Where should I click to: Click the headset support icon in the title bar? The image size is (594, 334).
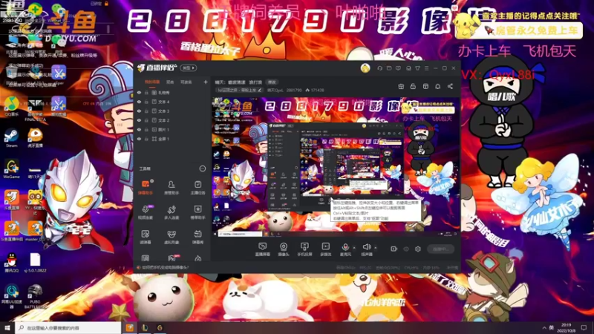(379, 68)
